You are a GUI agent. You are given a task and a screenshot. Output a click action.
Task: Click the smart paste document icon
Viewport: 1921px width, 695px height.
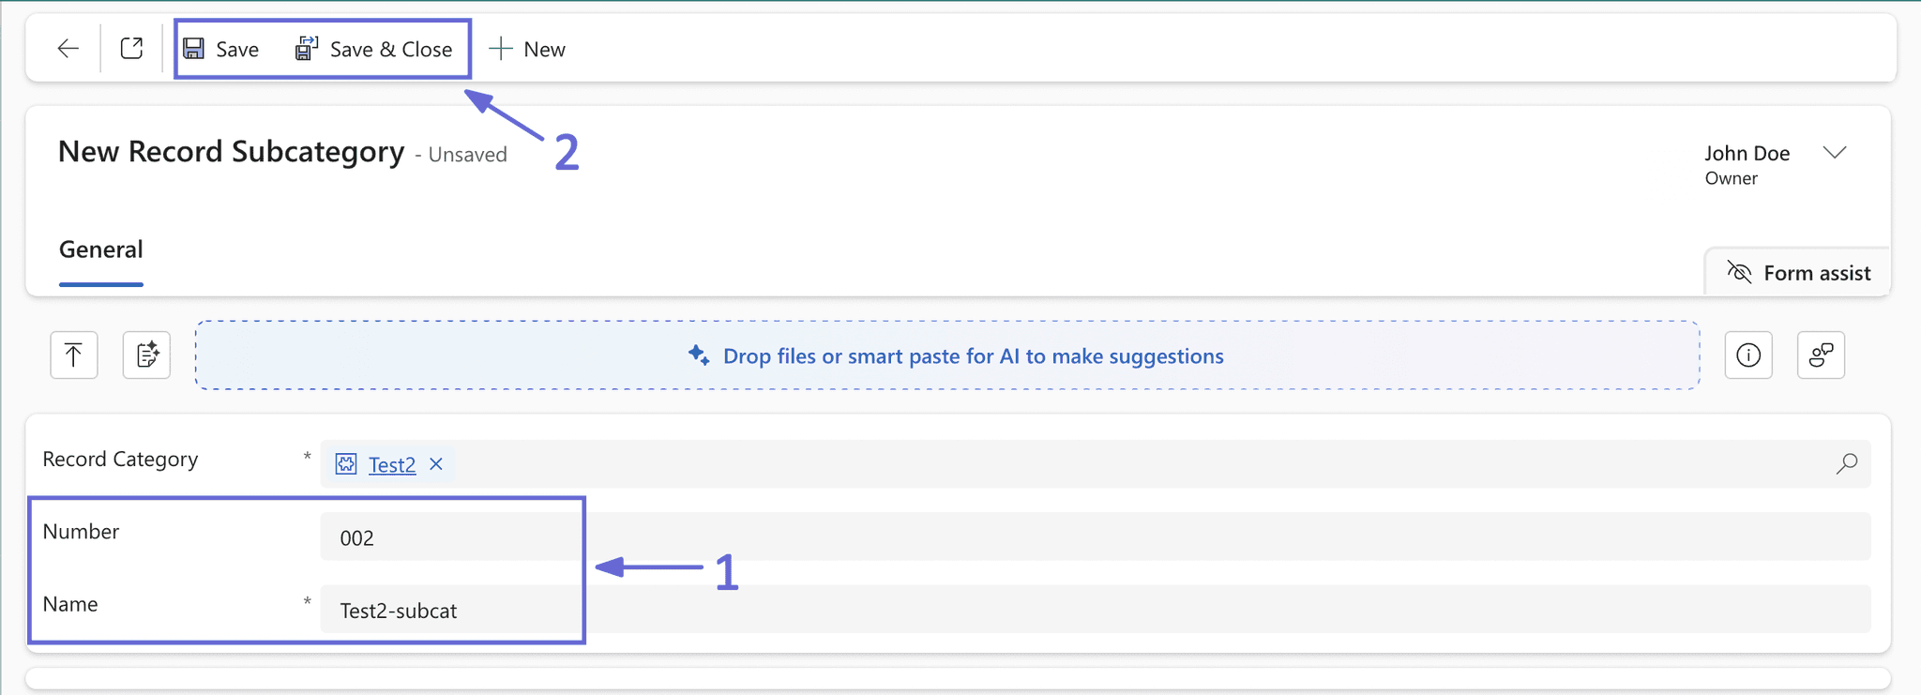click(x=147, y=355)
